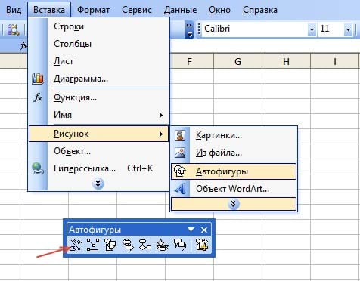Open the Автофигуры toolbar options arrow
Screen dimensions: 360x281
pos(191,230)
